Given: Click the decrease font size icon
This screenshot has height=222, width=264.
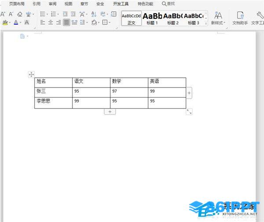Looking at the screenshot, I should (11, 14).
